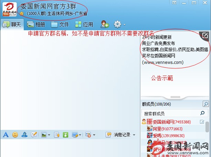The image size is (211, 157).
Task: Close the group chat window
Action: pos(205,2)
